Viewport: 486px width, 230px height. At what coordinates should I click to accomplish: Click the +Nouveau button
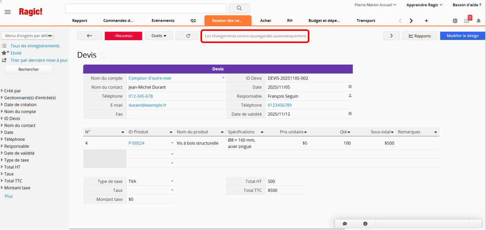coord(123,36)
